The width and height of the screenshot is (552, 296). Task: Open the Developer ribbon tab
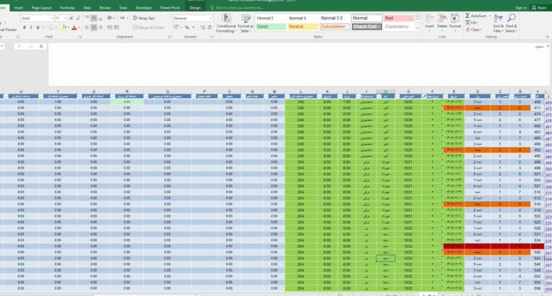click(144, 8)
